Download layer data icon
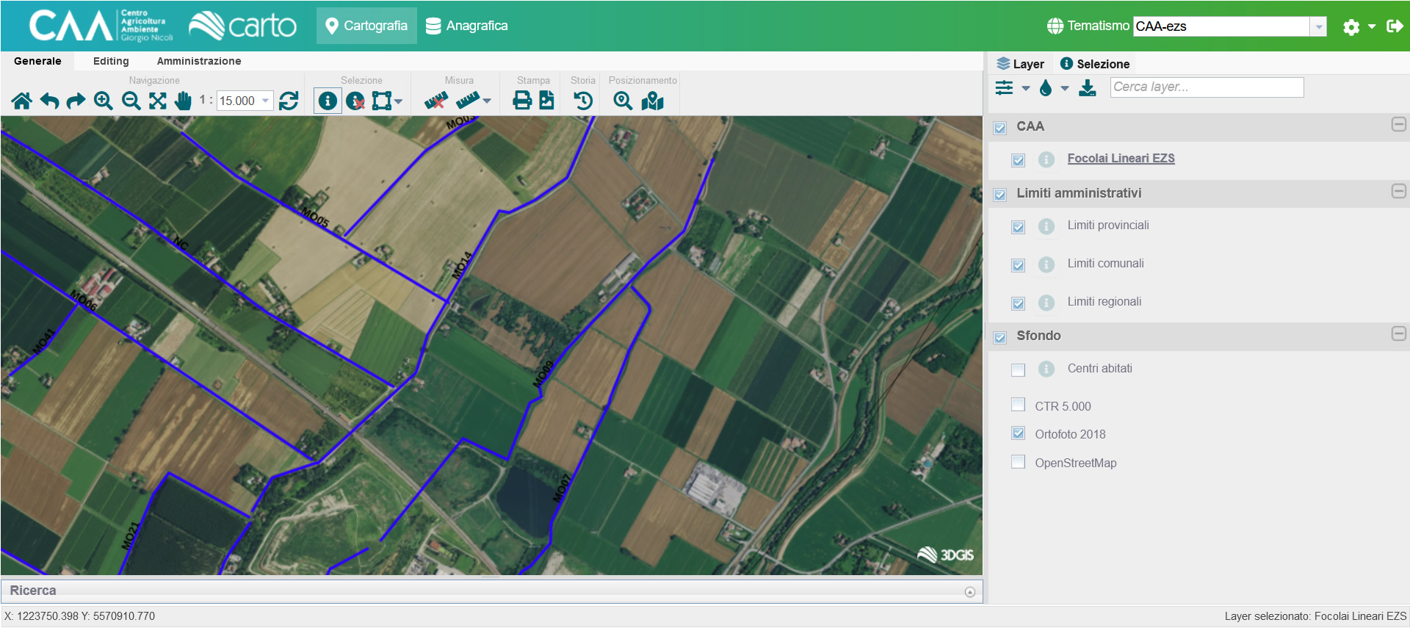This screenshot has width=1410, height=628. point(1088,88)
